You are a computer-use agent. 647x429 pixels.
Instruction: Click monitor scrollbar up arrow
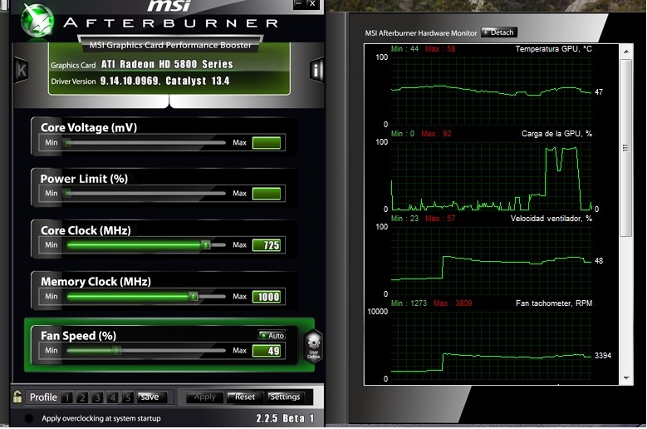tap(626, 52)
